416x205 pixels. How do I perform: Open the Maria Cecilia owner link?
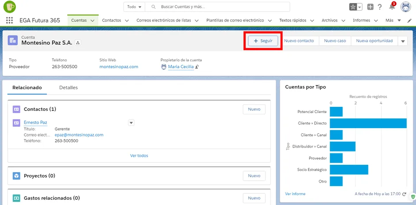click(181, 67)
